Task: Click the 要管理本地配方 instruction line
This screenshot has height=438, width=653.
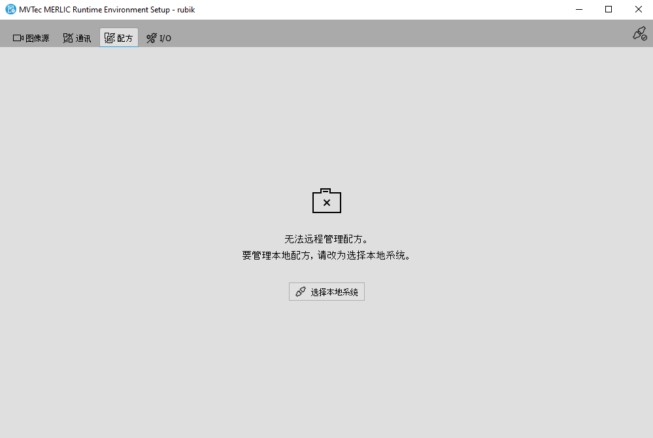Action: [326, 256]
